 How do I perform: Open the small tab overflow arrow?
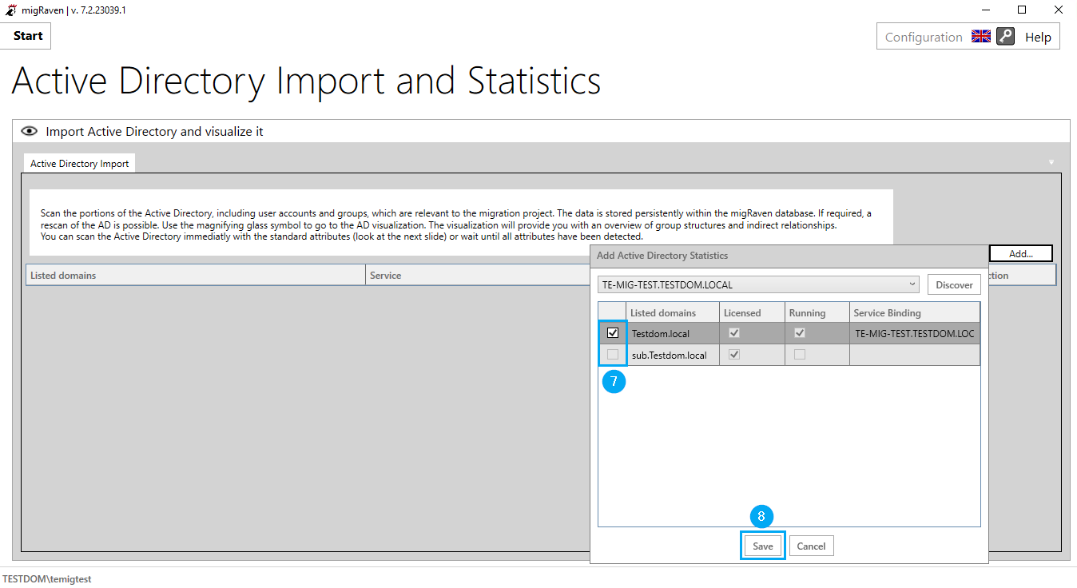pyautogui.click(x=1051, y=162)
